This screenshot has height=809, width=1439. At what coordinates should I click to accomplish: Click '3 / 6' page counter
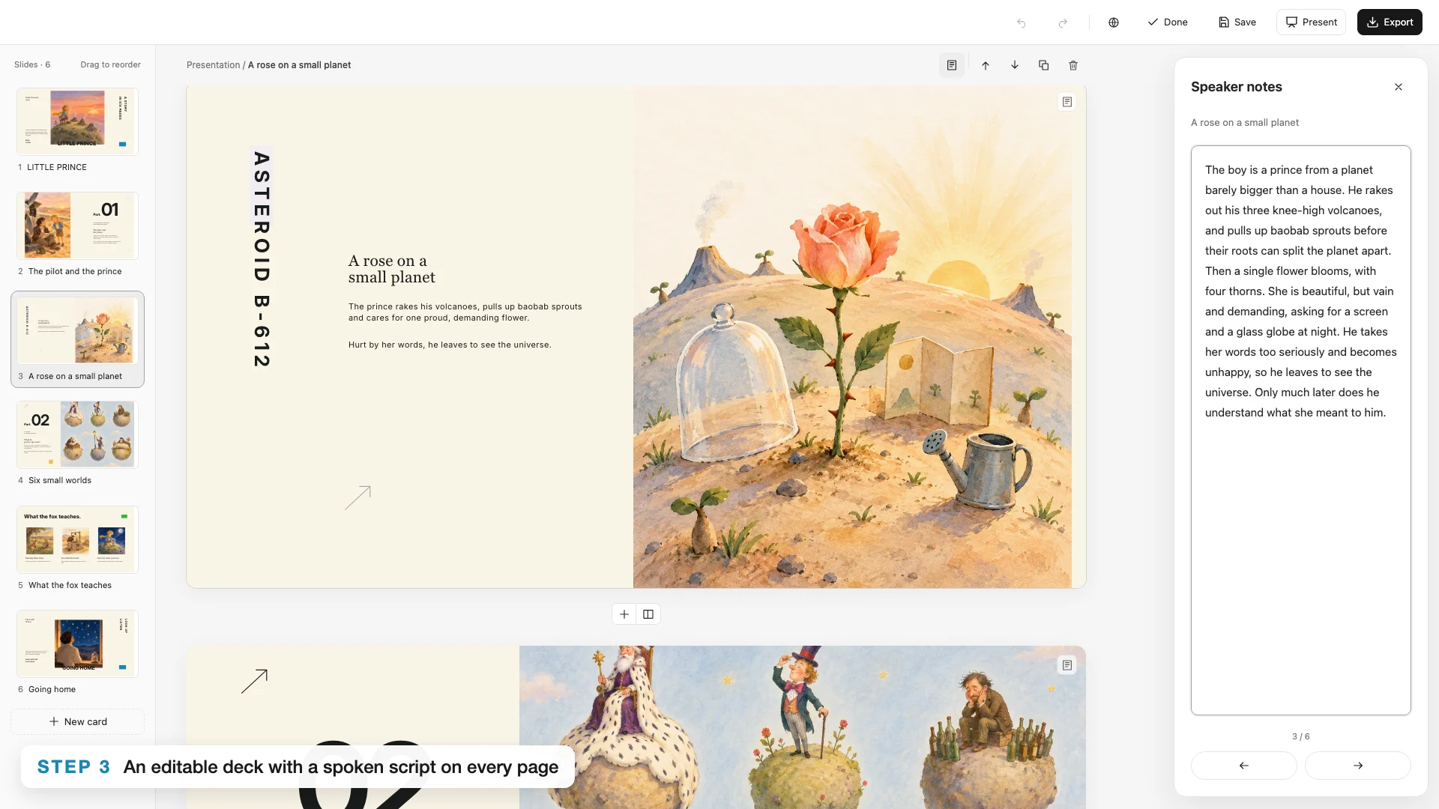1301,736
